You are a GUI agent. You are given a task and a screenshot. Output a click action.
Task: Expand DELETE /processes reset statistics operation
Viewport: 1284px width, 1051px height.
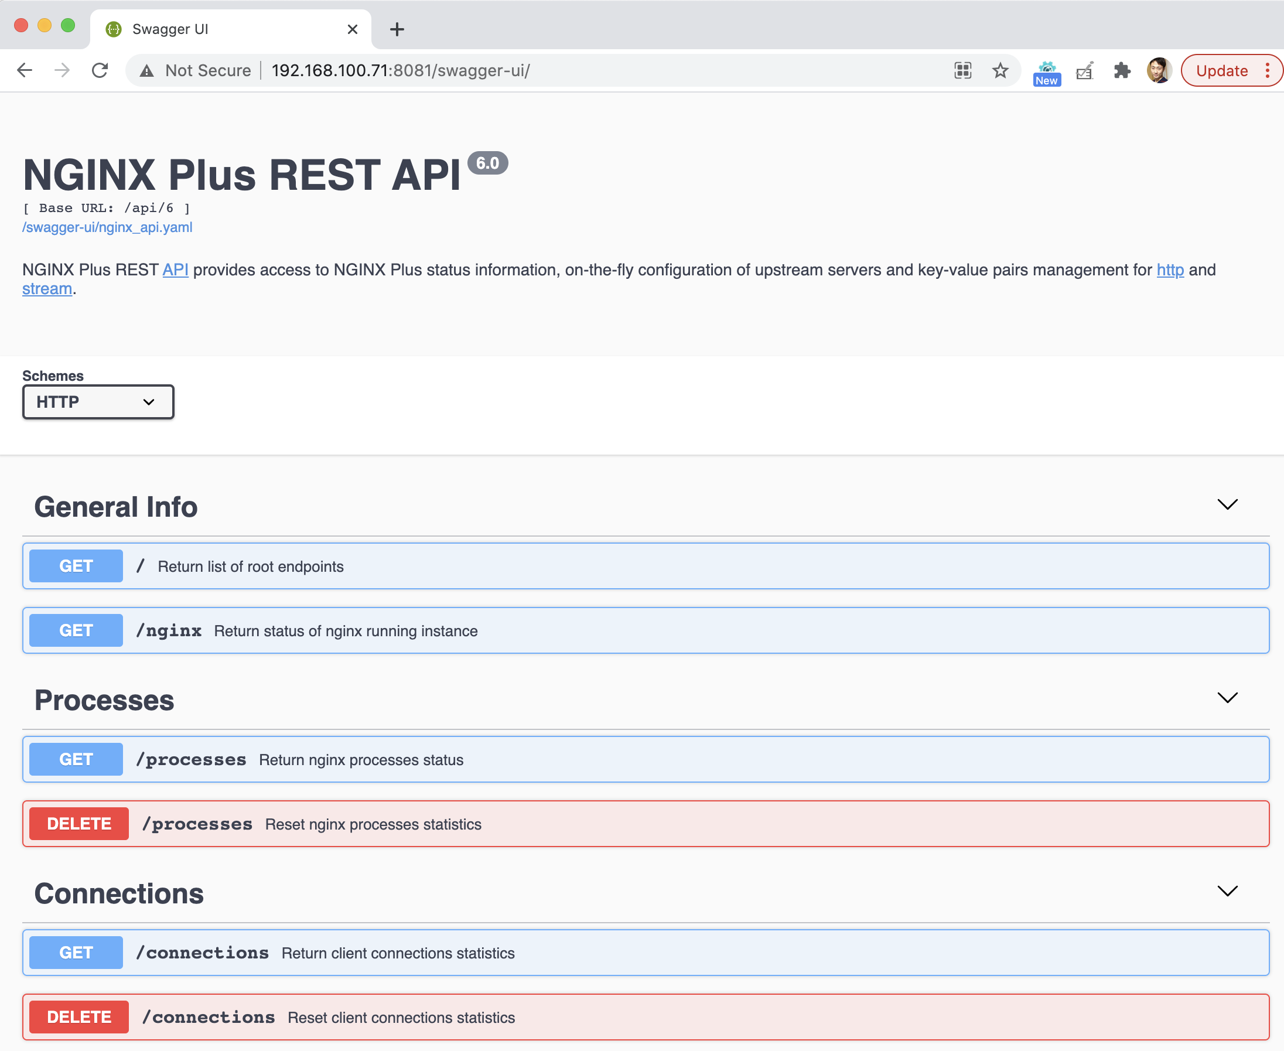click(646, 824)
